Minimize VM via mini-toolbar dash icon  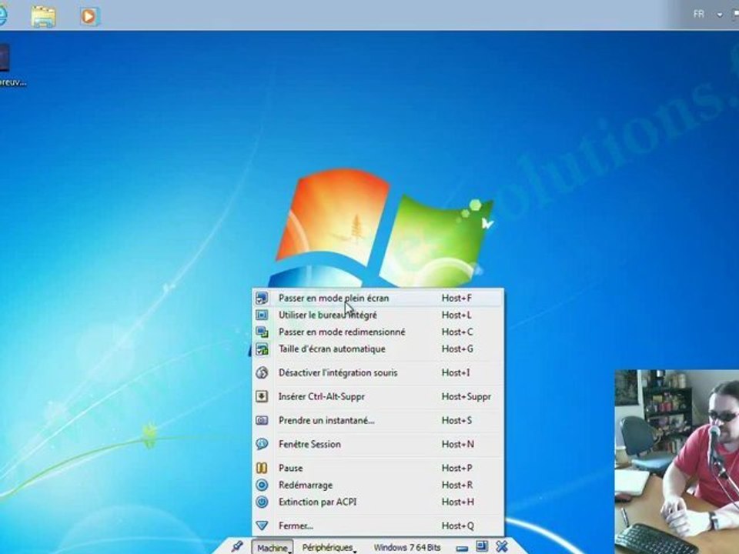point(463,549)
